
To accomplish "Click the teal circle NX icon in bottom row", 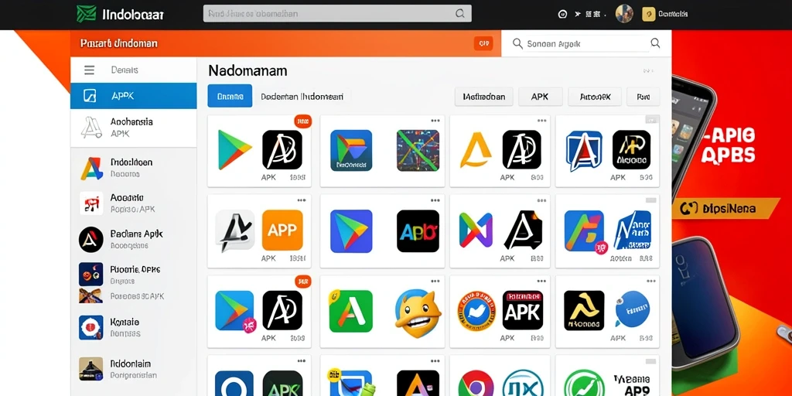I will (x=523, y=384).
